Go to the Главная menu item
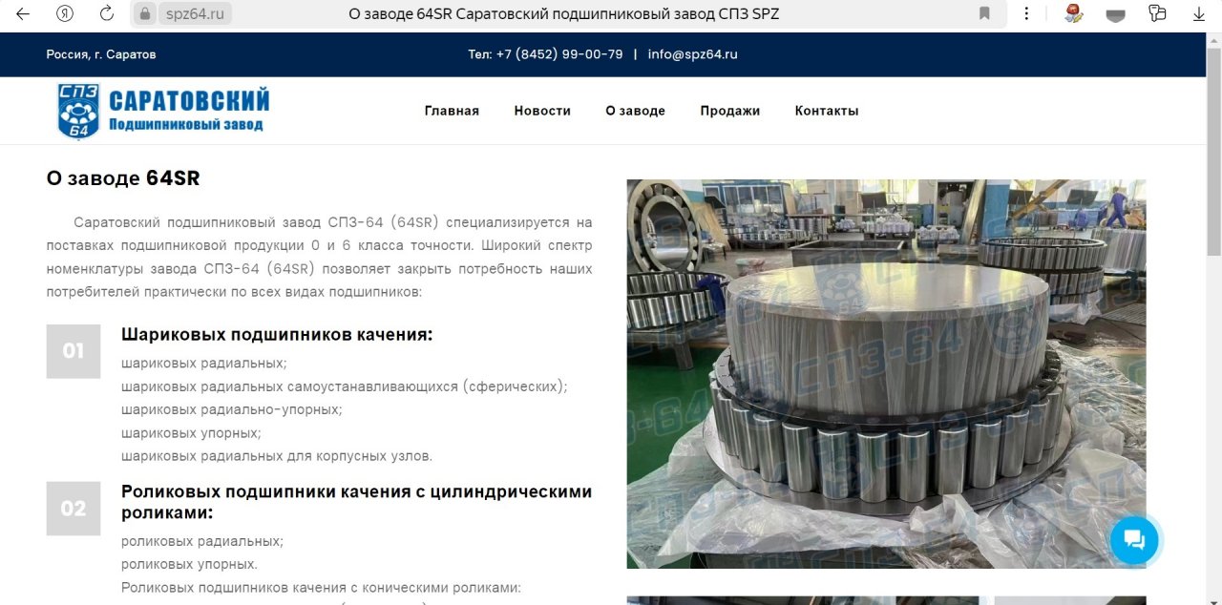This screenshot has height=605, width=1222. [452, 111]
